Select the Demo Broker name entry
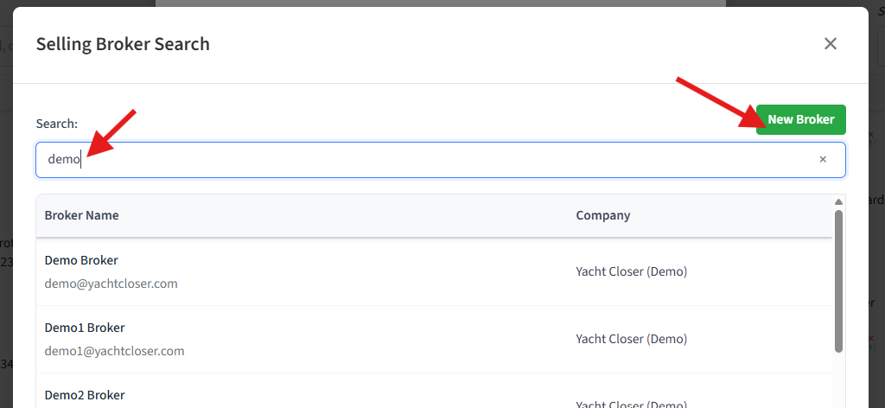 [81, 260]
